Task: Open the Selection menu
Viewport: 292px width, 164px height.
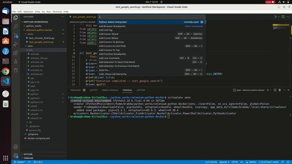Action: (28, 11)
